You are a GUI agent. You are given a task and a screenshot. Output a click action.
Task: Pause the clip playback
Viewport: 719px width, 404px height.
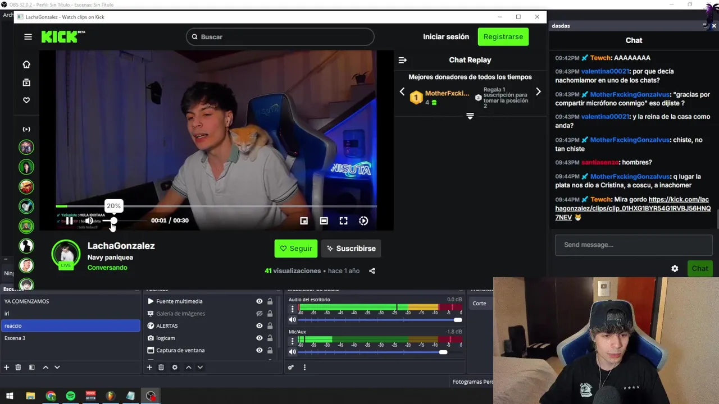tap(69, 221)
